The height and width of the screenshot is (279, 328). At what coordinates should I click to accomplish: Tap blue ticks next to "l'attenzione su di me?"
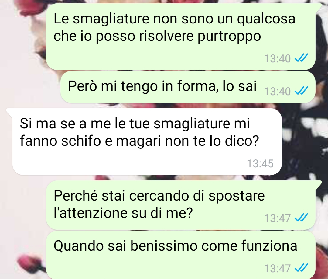pos(301,218)
